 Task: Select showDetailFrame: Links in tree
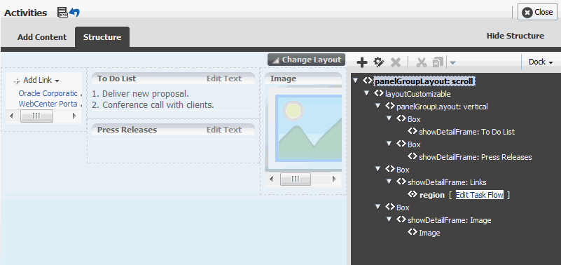point(447,182)
